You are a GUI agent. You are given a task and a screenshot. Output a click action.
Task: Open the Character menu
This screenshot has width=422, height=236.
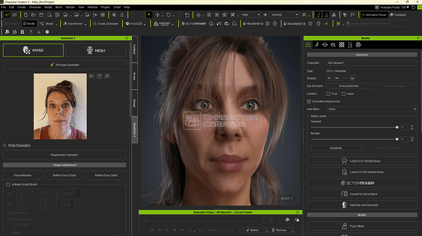[35, 7]
